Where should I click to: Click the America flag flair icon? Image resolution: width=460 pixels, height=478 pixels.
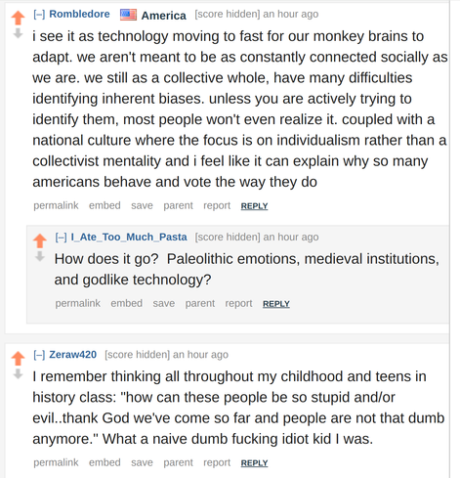pyautogui.click(x=128, y=15)
